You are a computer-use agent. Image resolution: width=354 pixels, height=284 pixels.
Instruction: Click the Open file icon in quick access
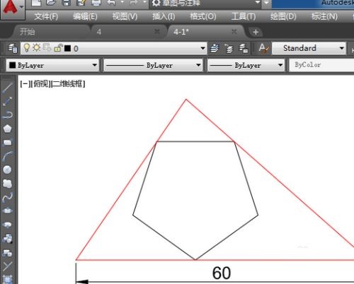pyautogui.click(x=52, y=3)
